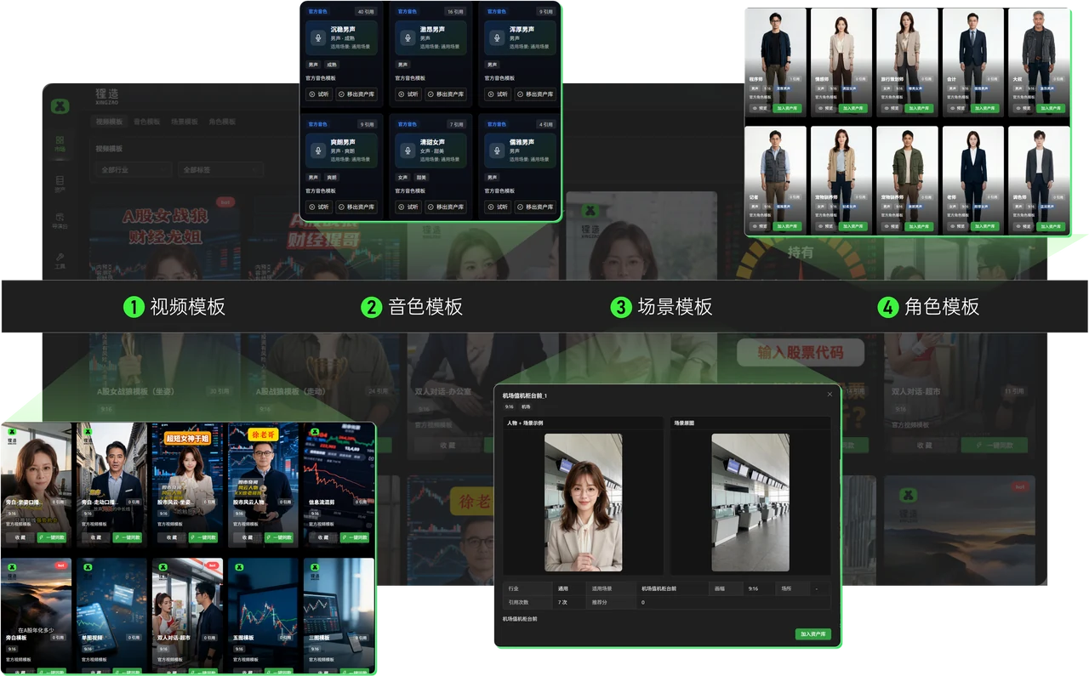This screenshot has height=676, width=1089.
Task: Close the 机场值机柜台前_1 dialog with the X icon
Action: (830, 395)
